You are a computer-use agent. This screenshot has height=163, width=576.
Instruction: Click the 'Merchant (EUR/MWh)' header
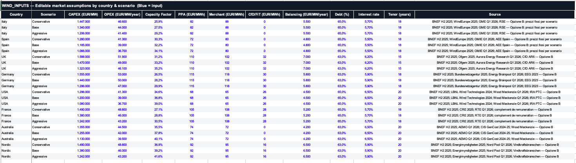227,14
